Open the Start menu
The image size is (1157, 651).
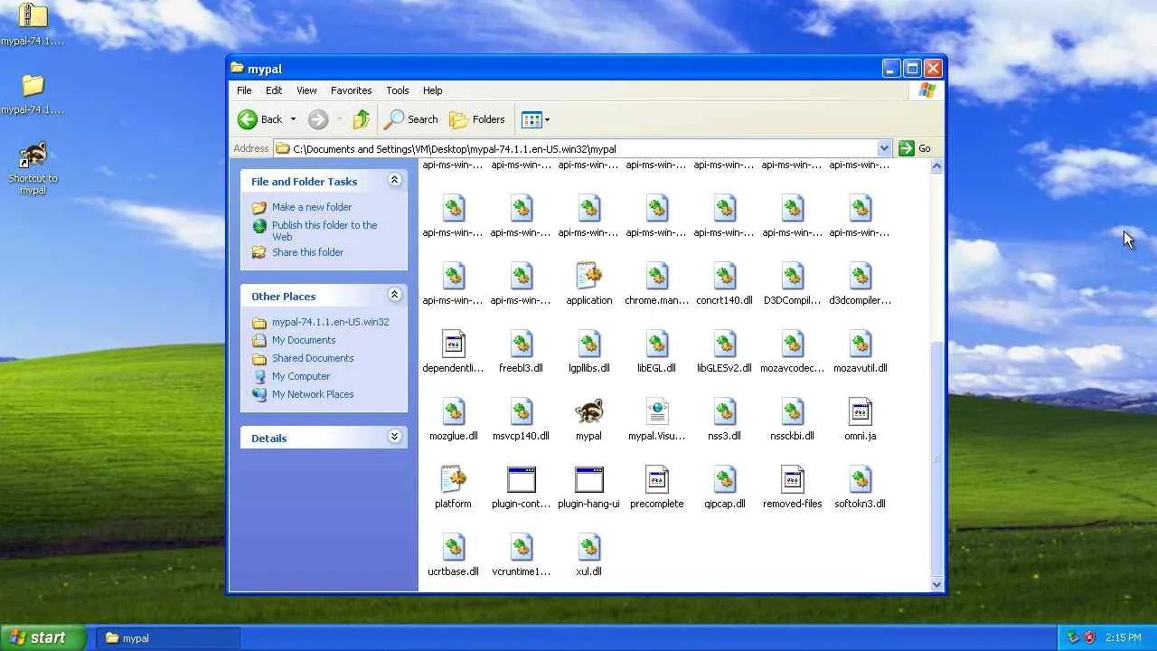point(43,637)
